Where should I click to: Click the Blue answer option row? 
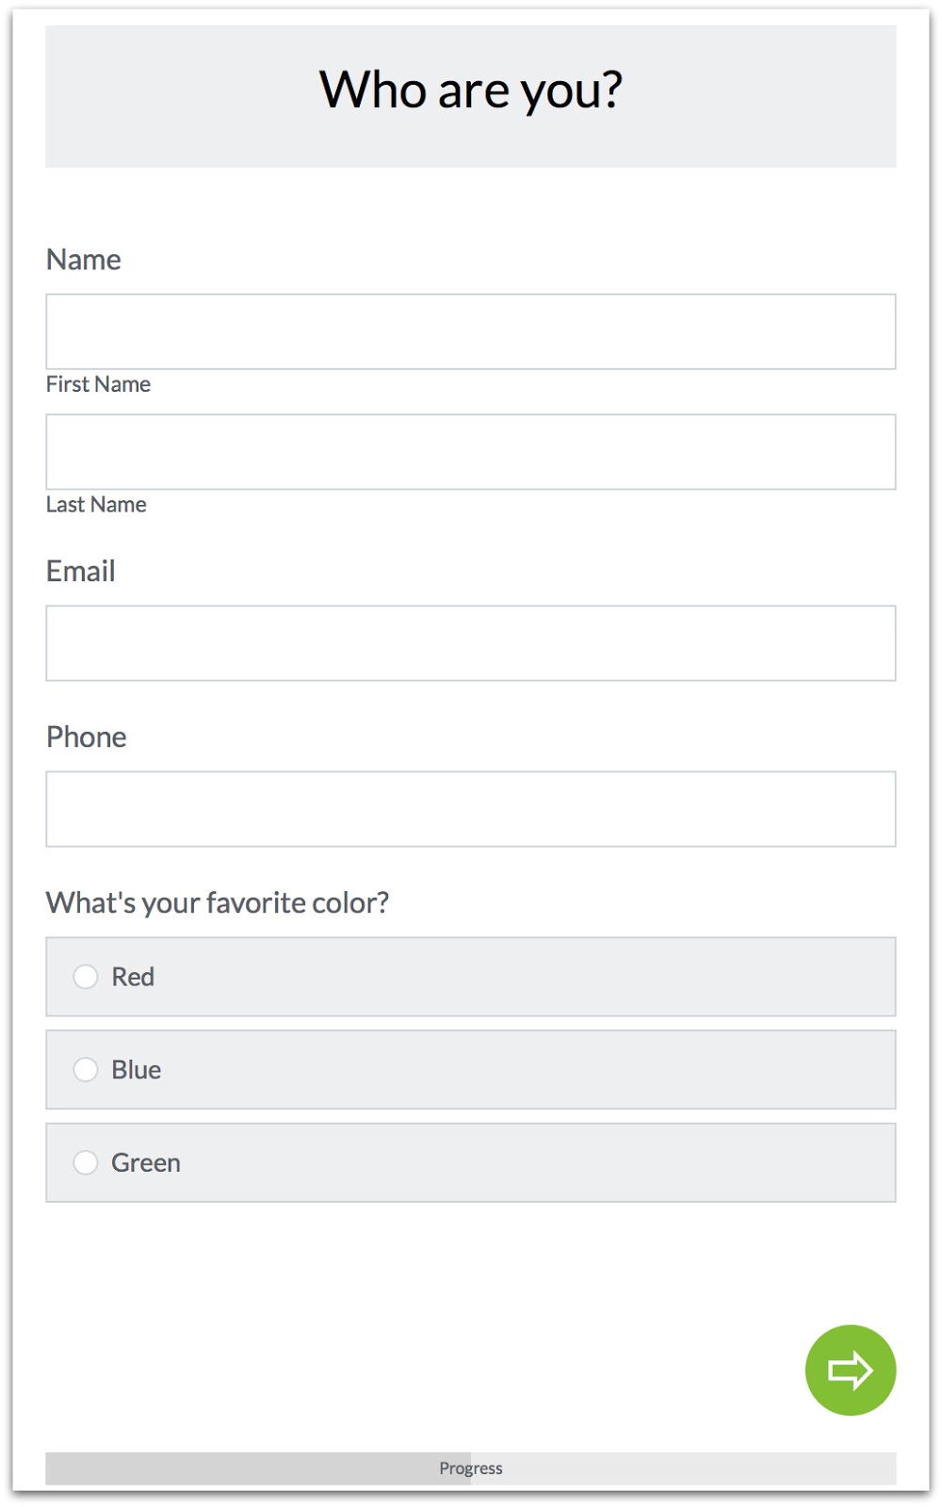(471, 1070)
